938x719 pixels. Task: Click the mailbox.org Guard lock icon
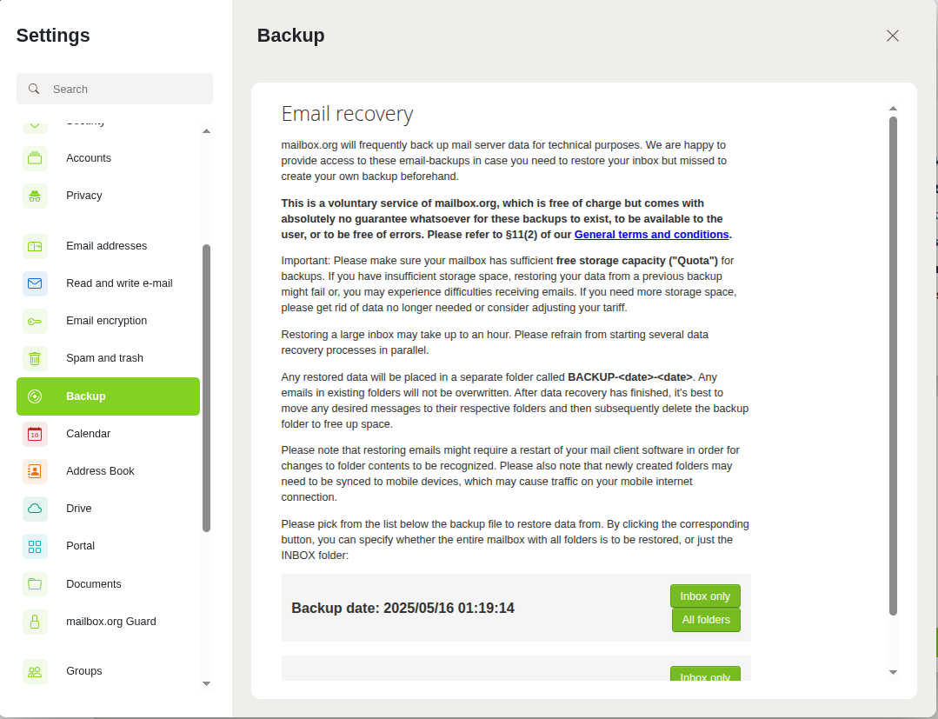click(x=35, y=622)
